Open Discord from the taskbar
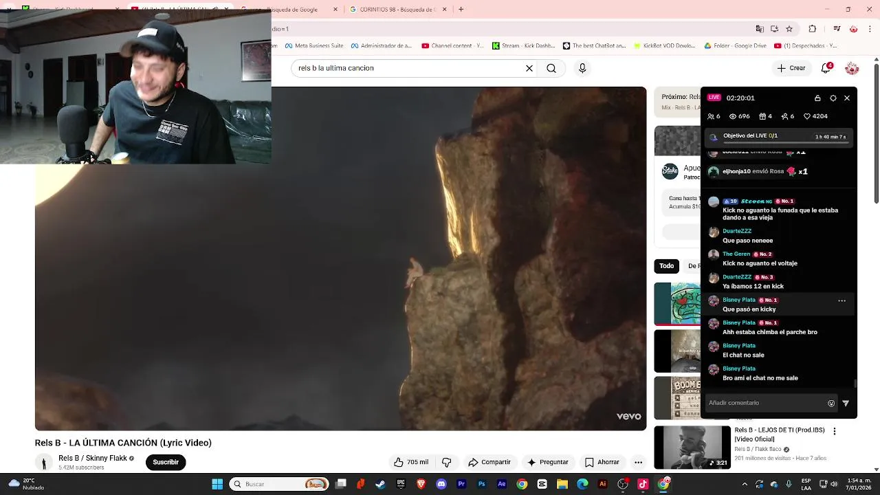Image resolution: width=880 pixels, height=495 pixels. (441, 484)
